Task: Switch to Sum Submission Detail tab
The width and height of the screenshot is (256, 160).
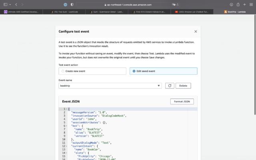Action: tap(107, 12)
